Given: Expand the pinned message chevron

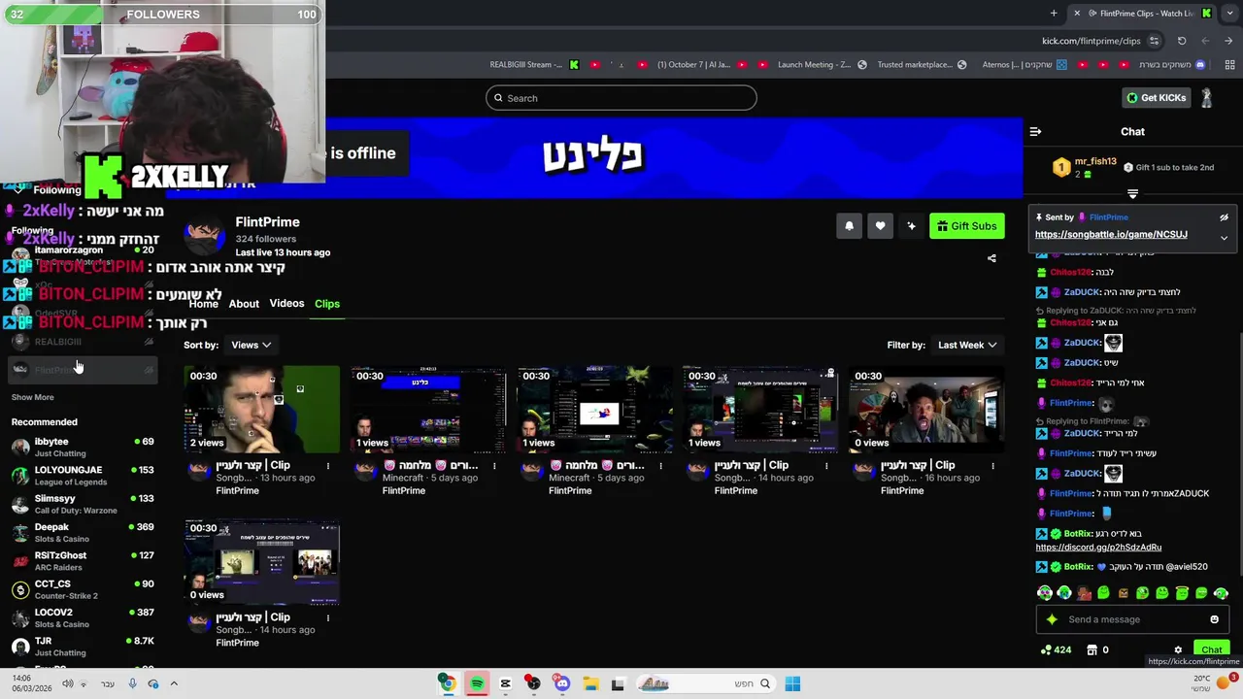Looking at the screenshot, I should 1224,238.
